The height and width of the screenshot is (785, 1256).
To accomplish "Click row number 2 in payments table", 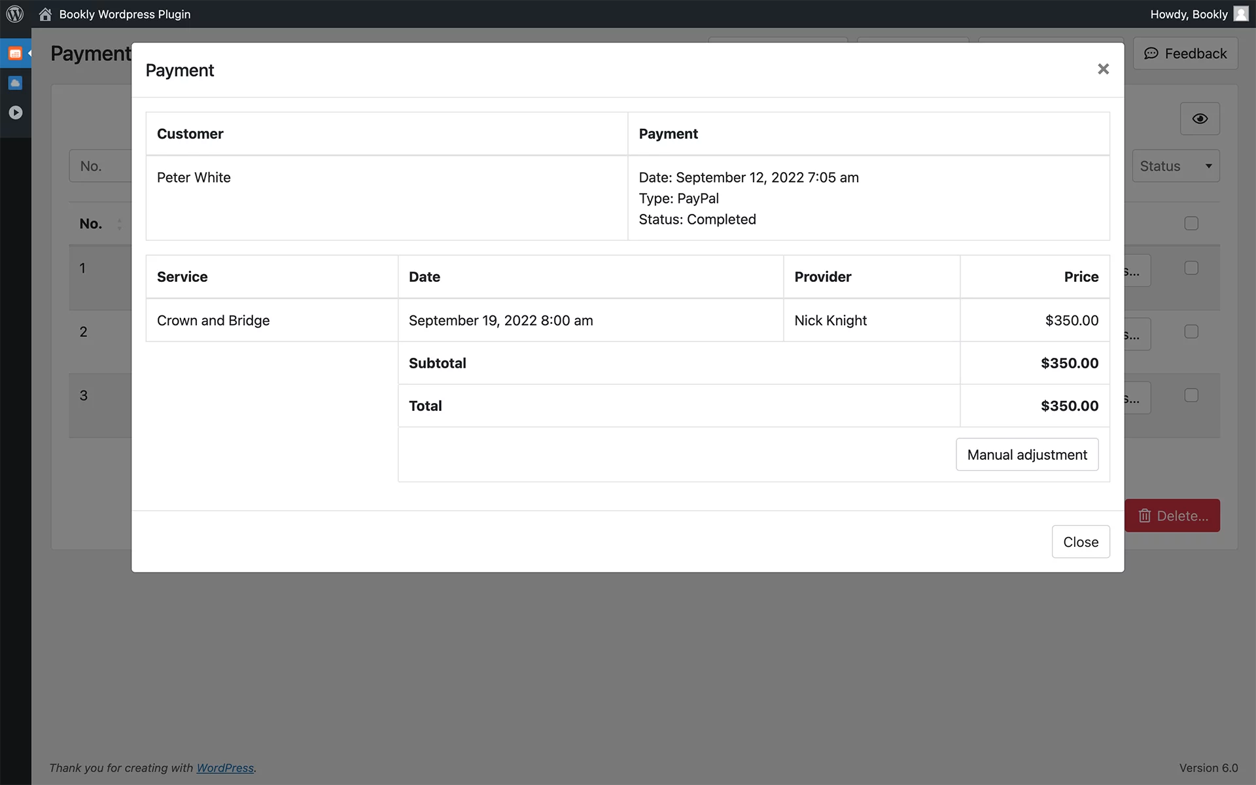I will point(83,332).
